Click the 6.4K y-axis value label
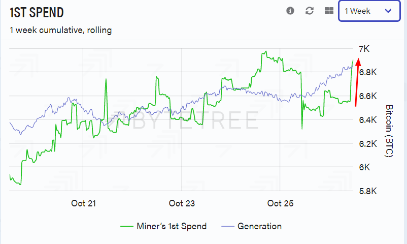This screenshot has width=407, height=244. 367,120
